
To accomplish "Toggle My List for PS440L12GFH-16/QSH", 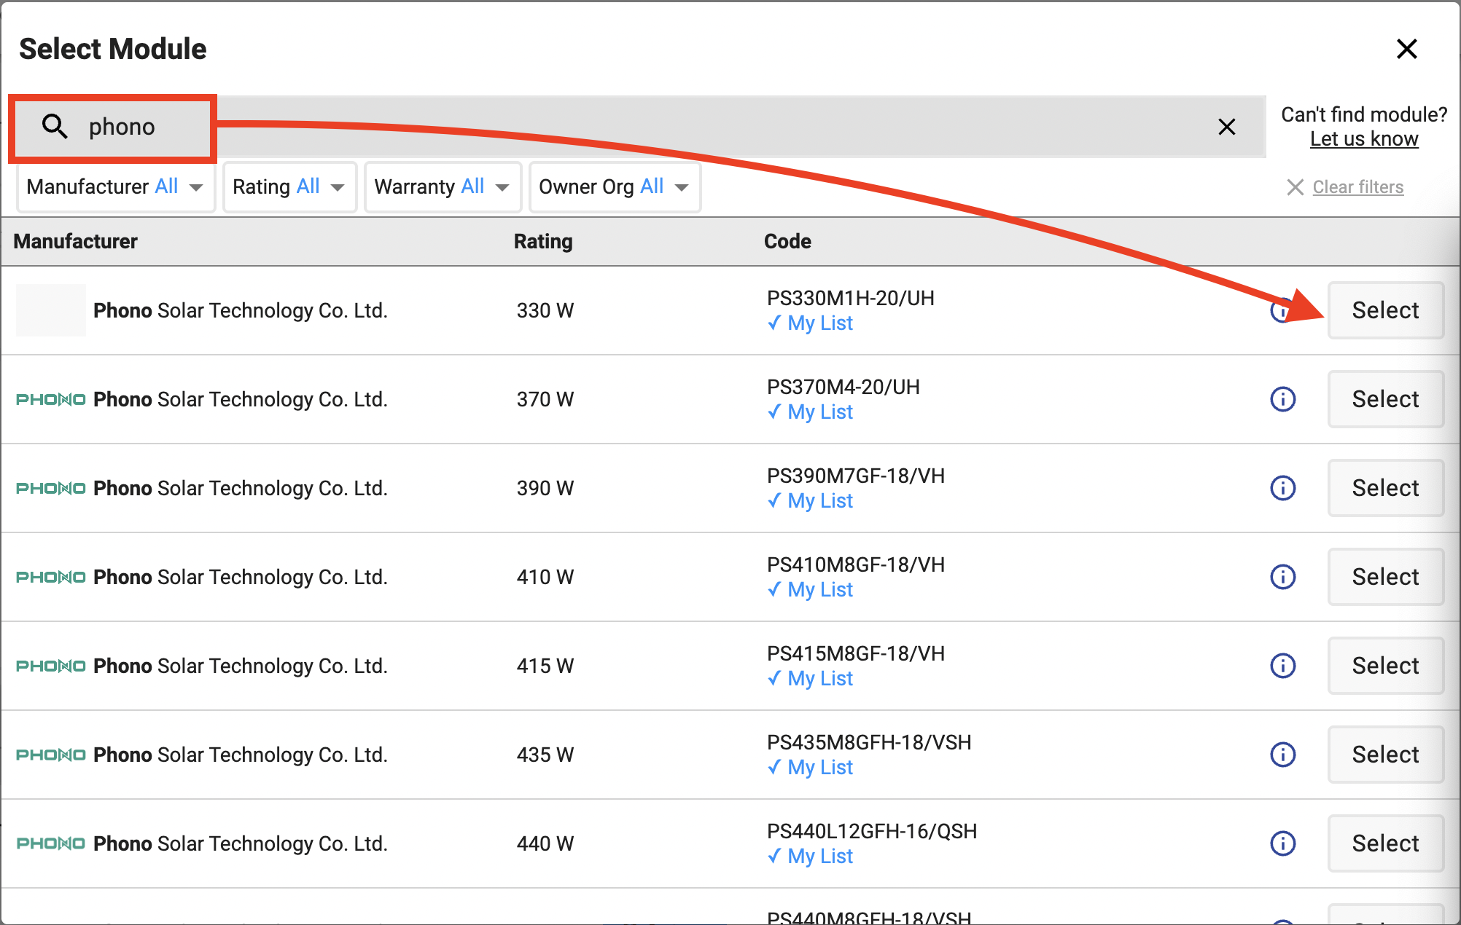I will [x=810, y=857].
